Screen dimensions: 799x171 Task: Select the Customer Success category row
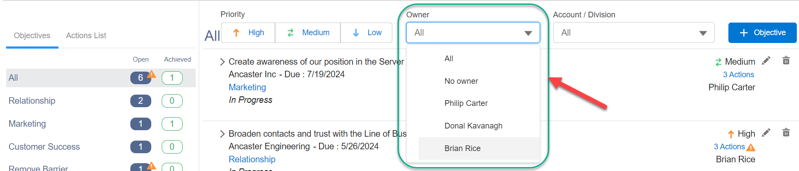click(101, 147)
